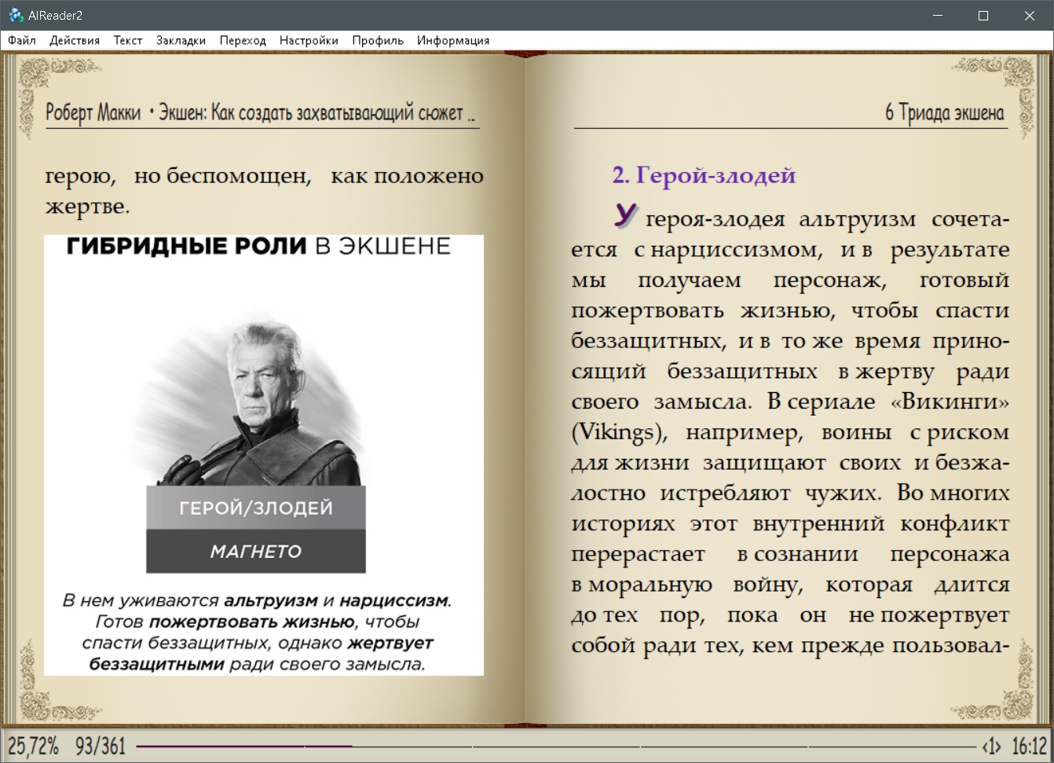Open the Действия menu

point(75,40)
